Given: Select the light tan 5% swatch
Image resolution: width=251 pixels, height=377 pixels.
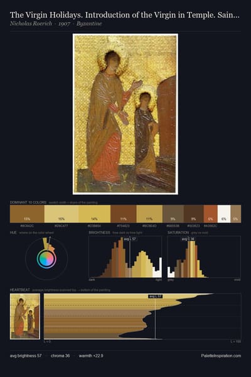Looking at the screenshot, I should point(236,214).
